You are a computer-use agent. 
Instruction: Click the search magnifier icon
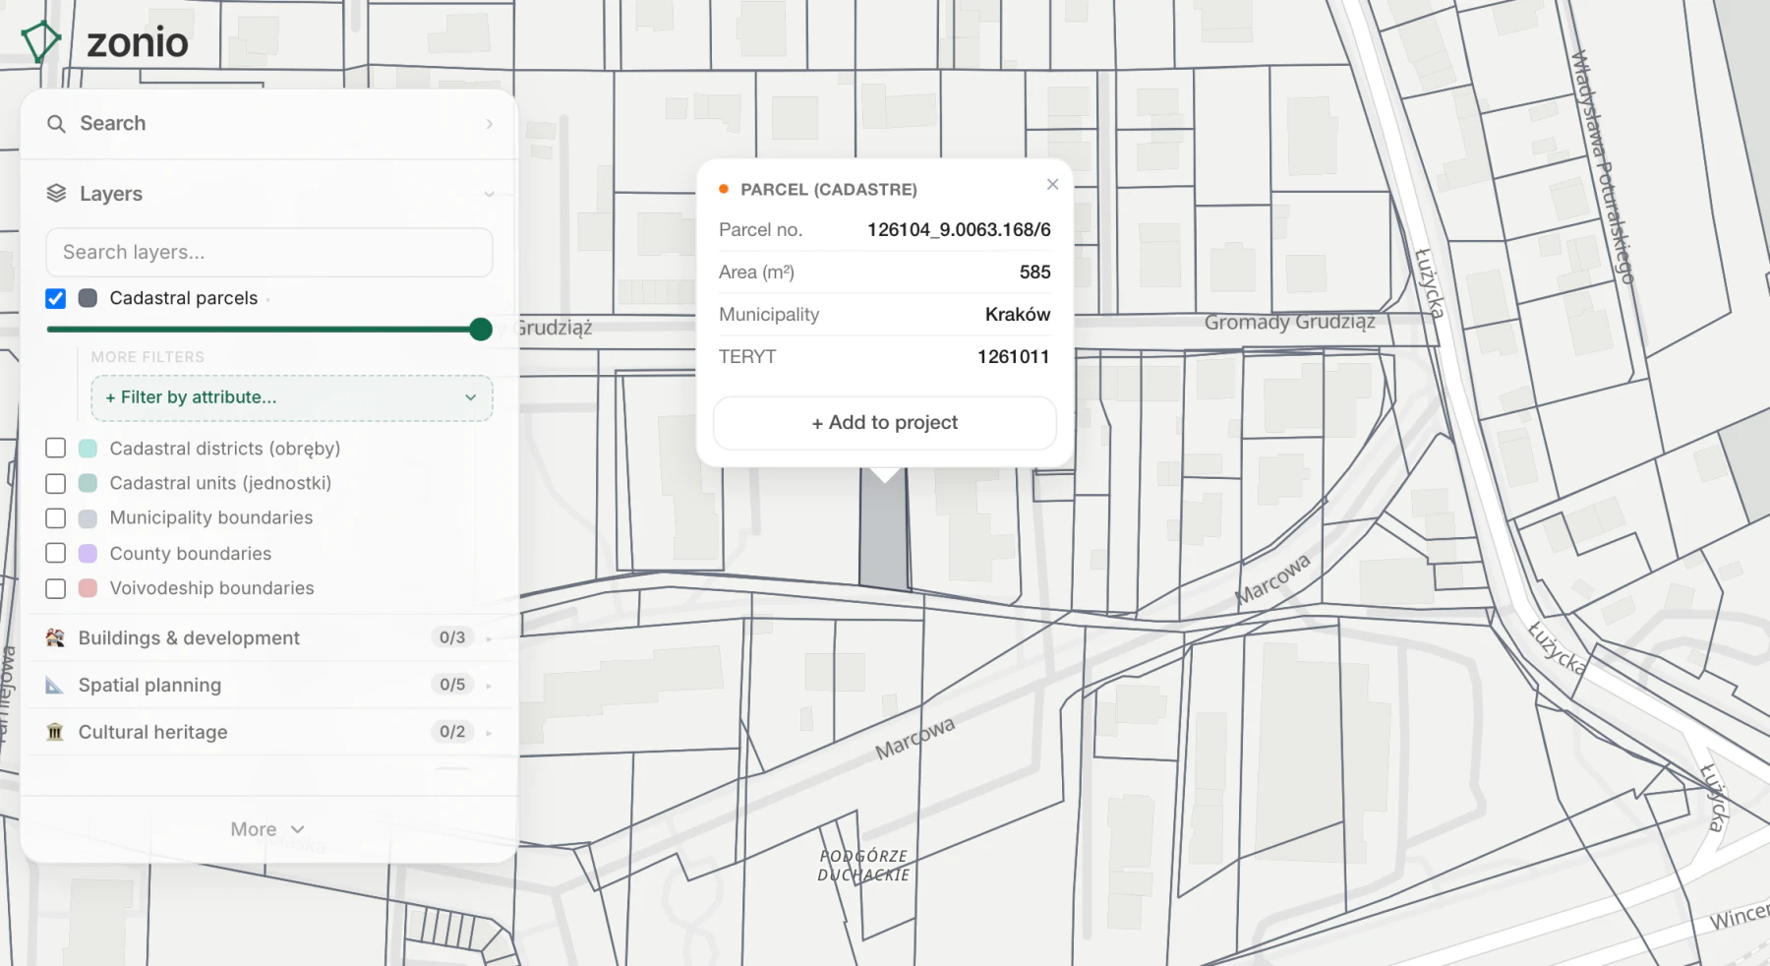(x=56, y=124)
